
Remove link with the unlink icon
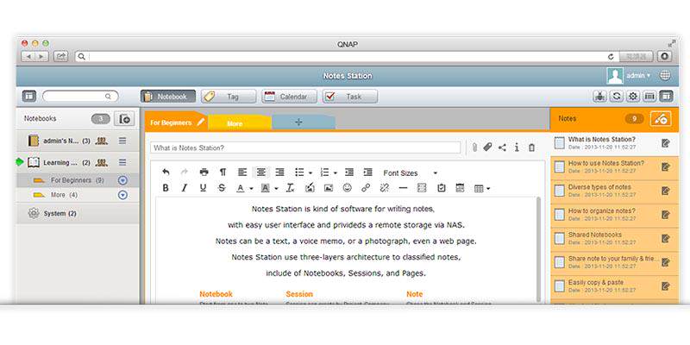click(384, 188)
